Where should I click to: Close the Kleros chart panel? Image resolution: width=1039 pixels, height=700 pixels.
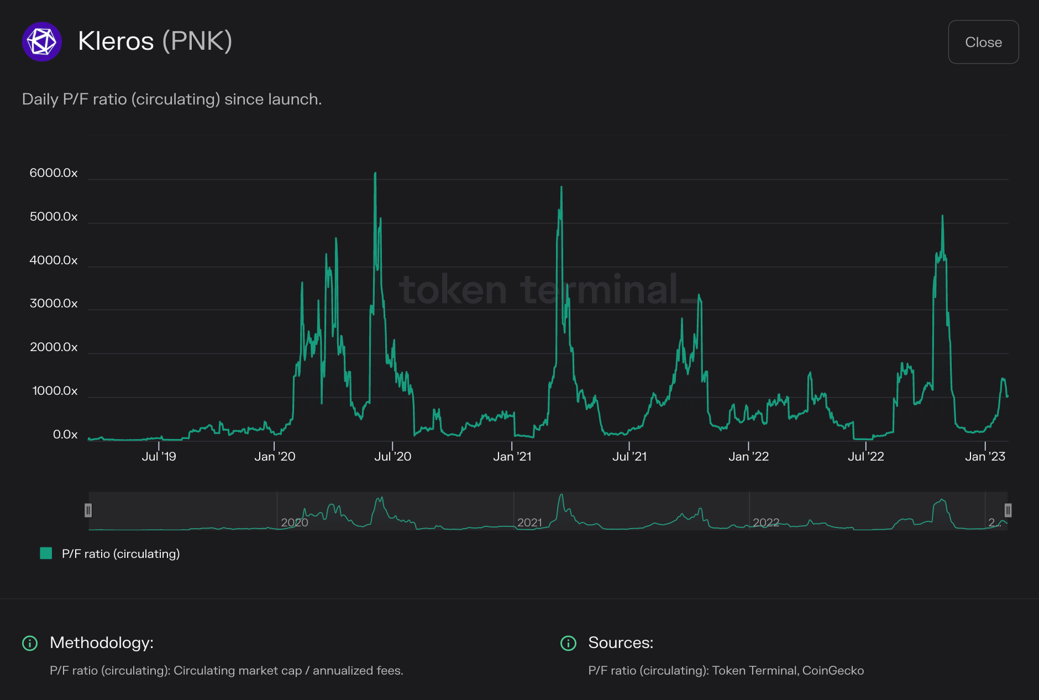983,42
